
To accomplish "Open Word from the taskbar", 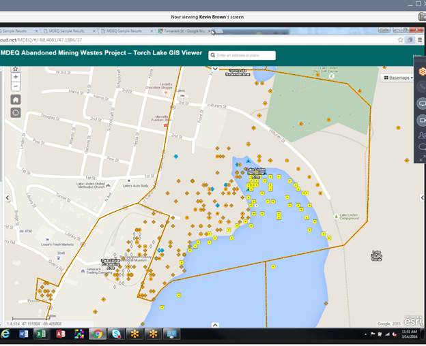I will pos(24,334).
